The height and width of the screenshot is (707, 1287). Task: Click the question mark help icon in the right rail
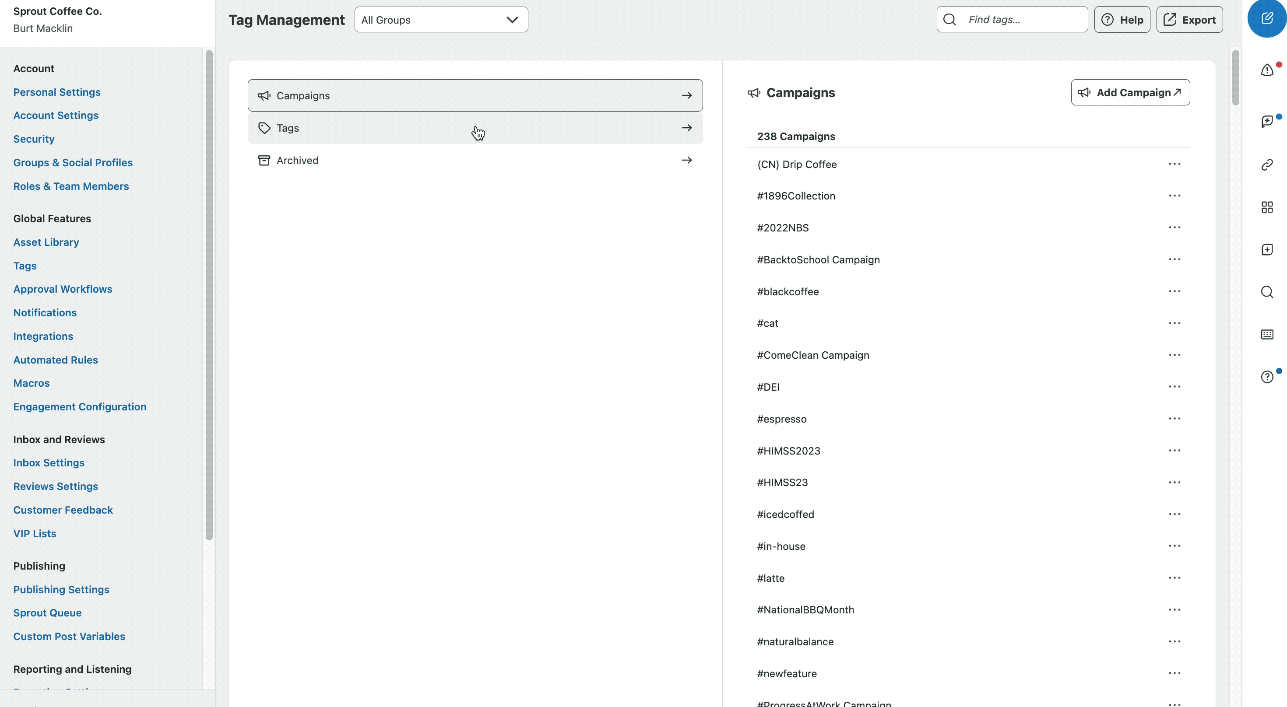click(x=1266, y=377)
